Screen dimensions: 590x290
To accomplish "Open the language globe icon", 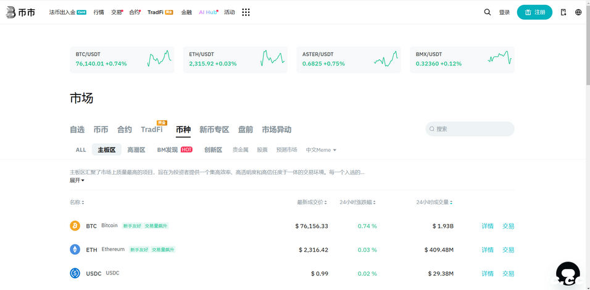I will (x=578, y=12).
